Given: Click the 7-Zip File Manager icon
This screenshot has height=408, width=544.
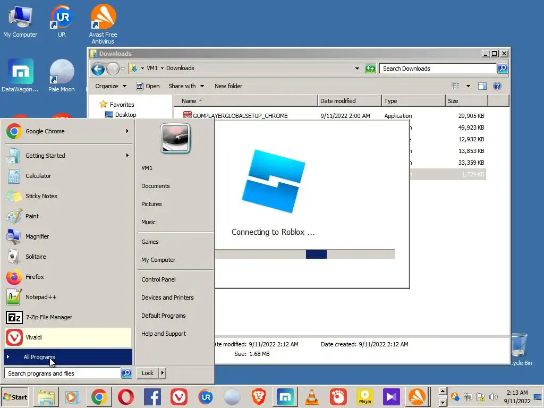Looking at the screenshot, I should point(14,317).
